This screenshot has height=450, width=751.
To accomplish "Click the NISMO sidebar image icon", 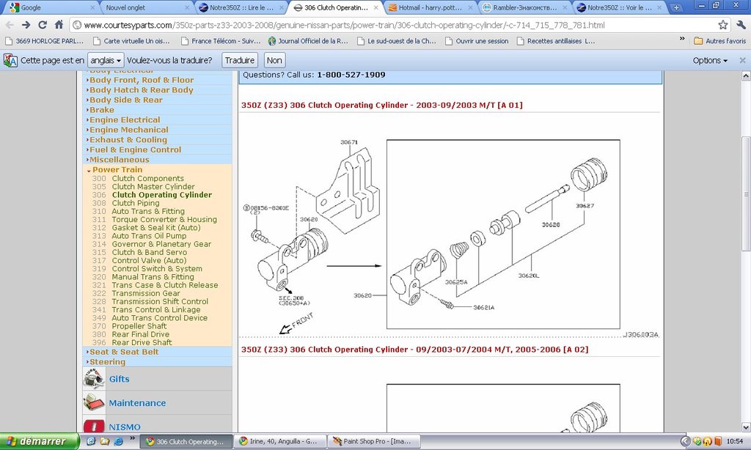I will click(x=93, y=426).
